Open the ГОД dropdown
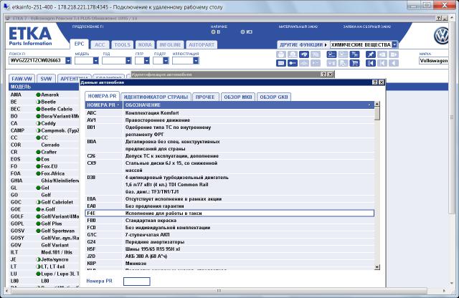Viewport: 459px width, 298px height. [128, 61]
